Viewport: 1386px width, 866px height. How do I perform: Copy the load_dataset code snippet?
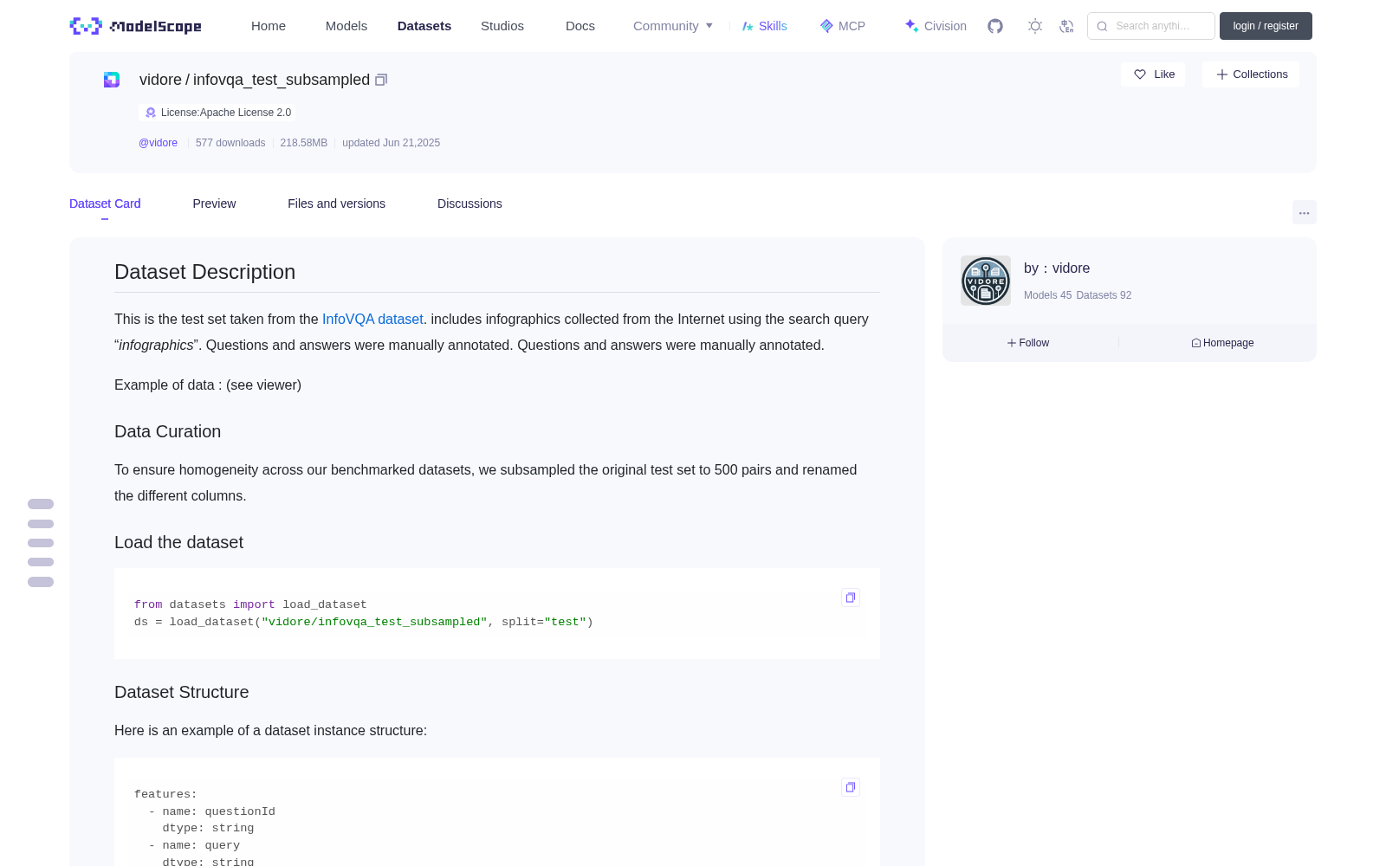click(851, 598)
